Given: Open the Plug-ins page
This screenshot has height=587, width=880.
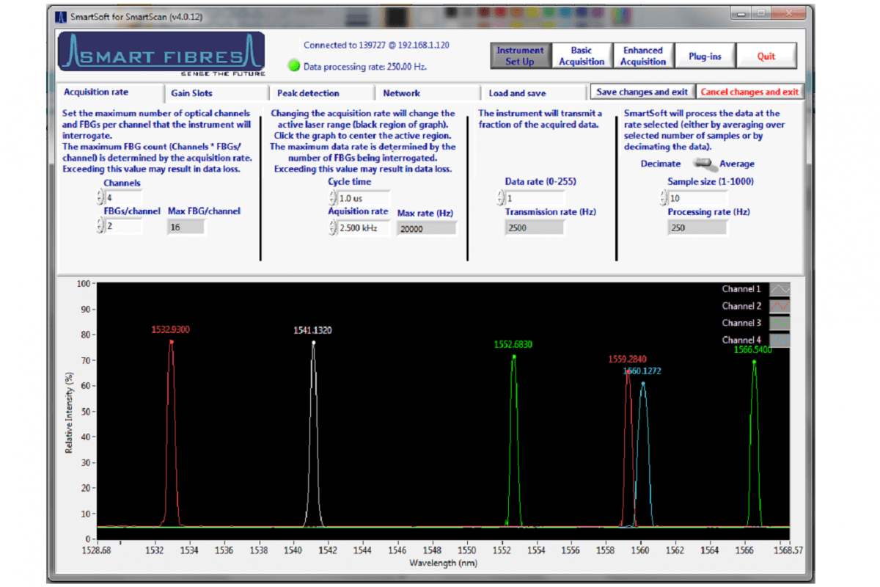Looking at the screenshot, I should 705,56.
